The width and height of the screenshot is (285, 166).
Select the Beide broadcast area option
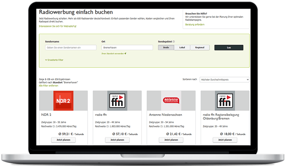166,48
